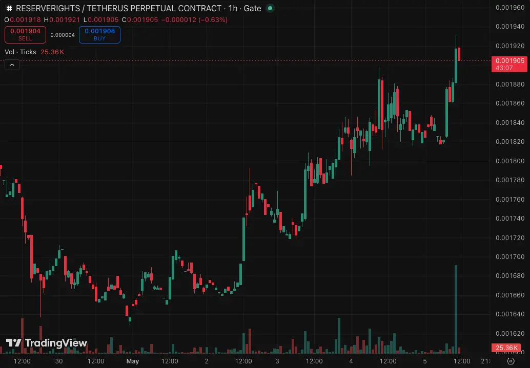Click the 4 date label on time axis

[x=351, y=361]
